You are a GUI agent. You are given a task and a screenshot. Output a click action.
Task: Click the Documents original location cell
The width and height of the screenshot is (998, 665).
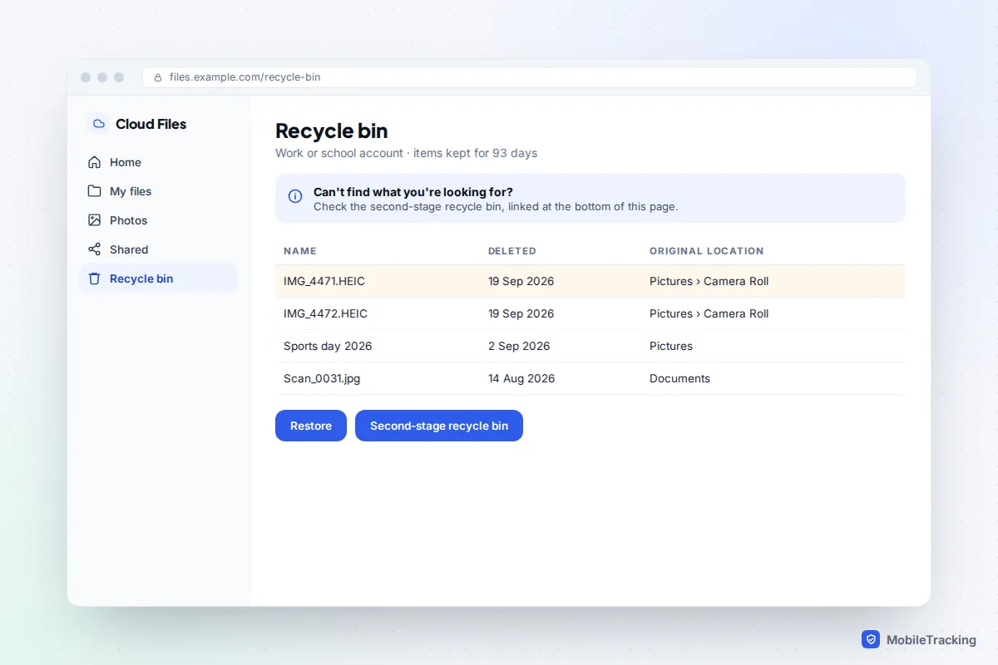pos(679,378)
